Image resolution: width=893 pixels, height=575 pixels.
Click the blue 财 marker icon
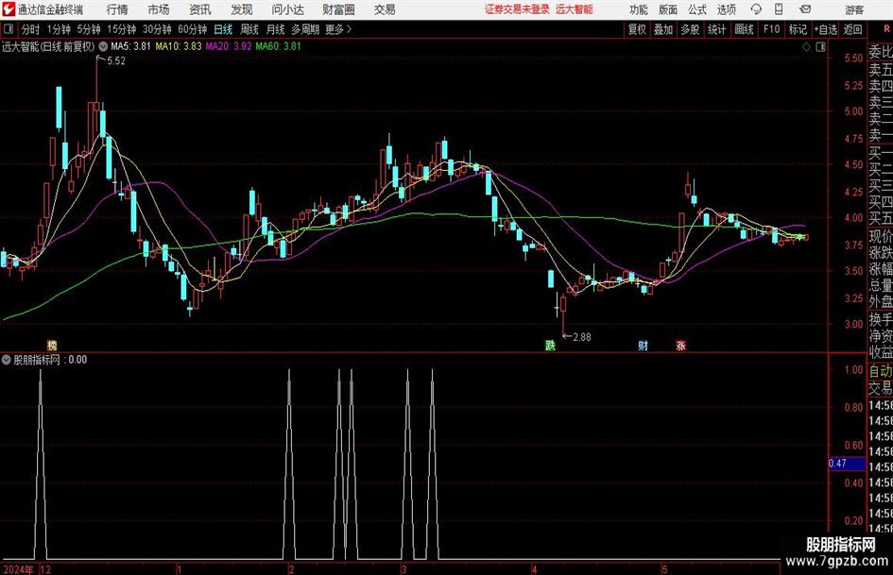click(643, 345)
